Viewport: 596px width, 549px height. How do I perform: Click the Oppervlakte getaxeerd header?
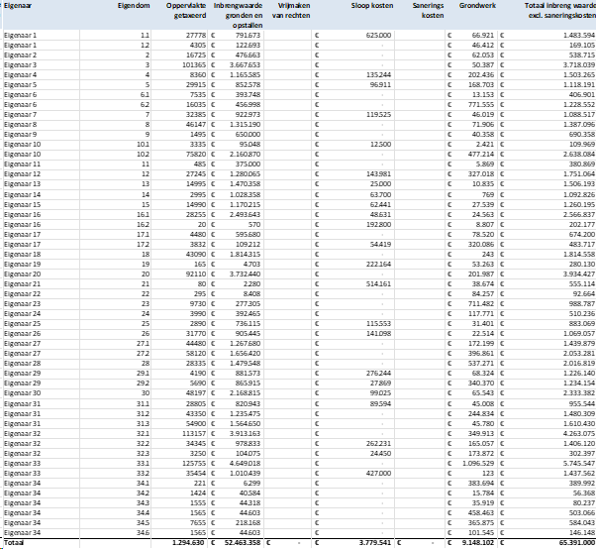[x=179, y=15]
